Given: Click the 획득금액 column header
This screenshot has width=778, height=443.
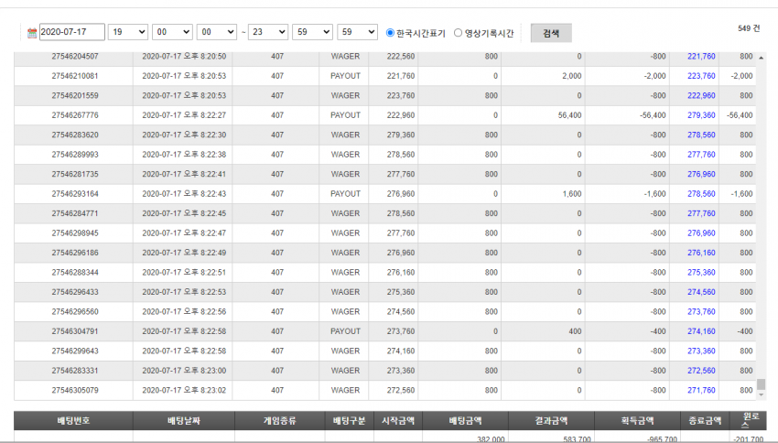Looking at the screenshot, I should coord(638,421).
